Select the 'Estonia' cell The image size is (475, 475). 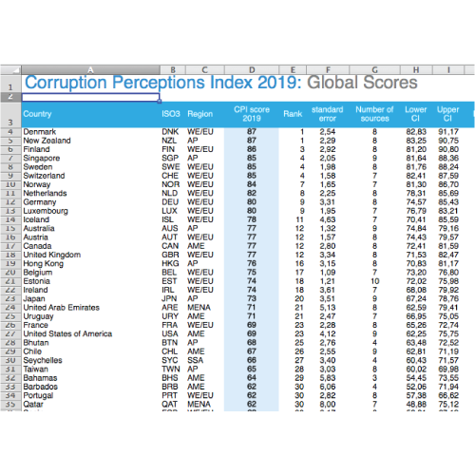pyautogui.click(x=90, y=281)
